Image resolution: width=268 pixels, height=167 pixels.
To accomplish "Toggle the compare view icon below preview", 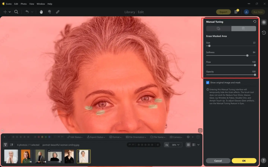I will coord(200,130).
